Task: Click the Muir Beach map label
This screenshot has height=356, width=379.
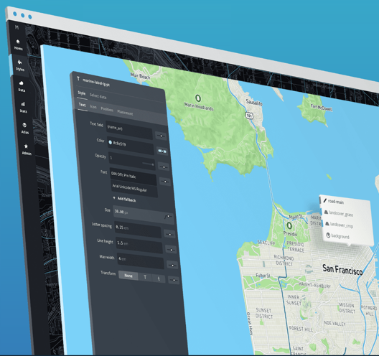Action: pyautogui.click(x=140, y=75)
